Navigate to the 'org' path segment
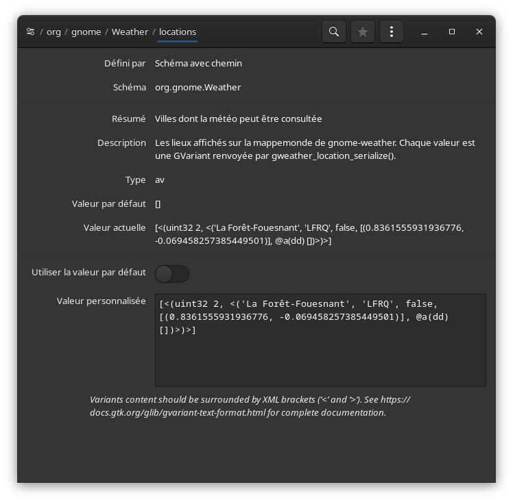 point(53,32)
